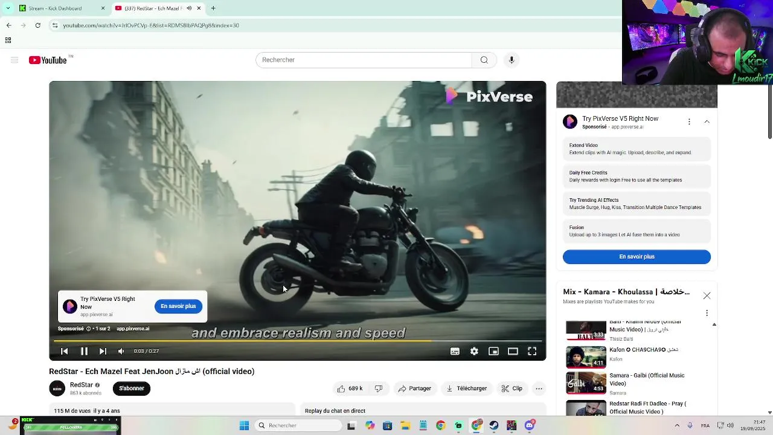Screen dimensions: 773x435
Task: Open Replay du chat en direct panel
Action: [x=423, y=410]
